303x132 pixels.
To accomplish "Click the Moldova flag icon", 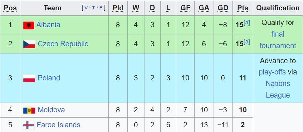I will click(x=29, y=110).
